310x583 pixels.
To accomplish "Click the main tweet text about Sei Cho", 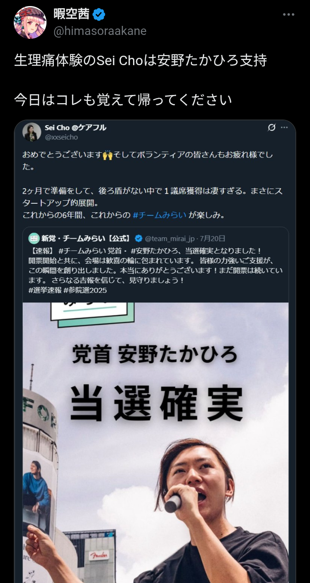I will pyautogui.click(x=141, y=60).
